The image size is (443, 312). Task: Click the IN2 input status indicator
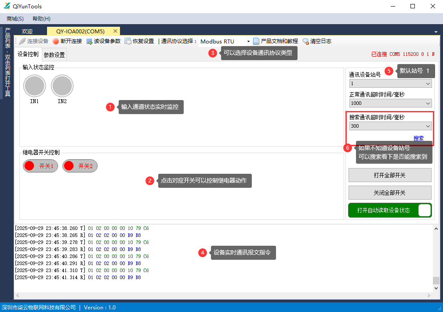62,86
